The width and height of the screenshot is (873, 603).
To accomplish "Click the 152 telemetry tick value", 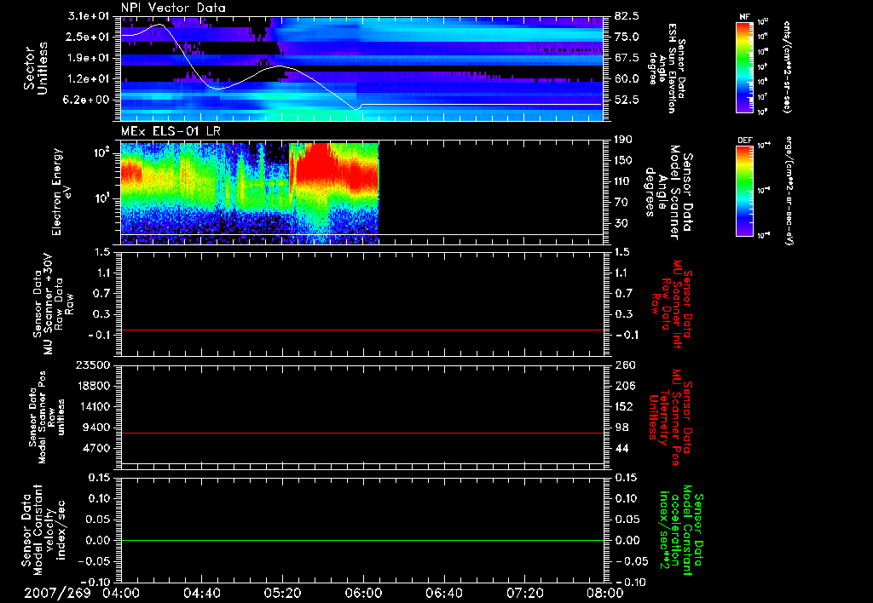I will [x=624, y=406].
